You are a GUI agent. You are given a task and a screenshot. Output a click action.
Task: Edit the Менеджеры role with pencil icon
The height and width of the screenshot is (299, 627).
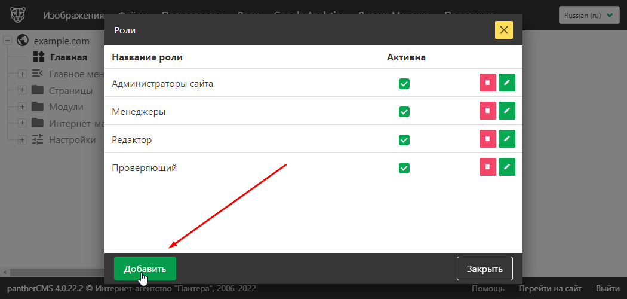[x=507, y=111]
